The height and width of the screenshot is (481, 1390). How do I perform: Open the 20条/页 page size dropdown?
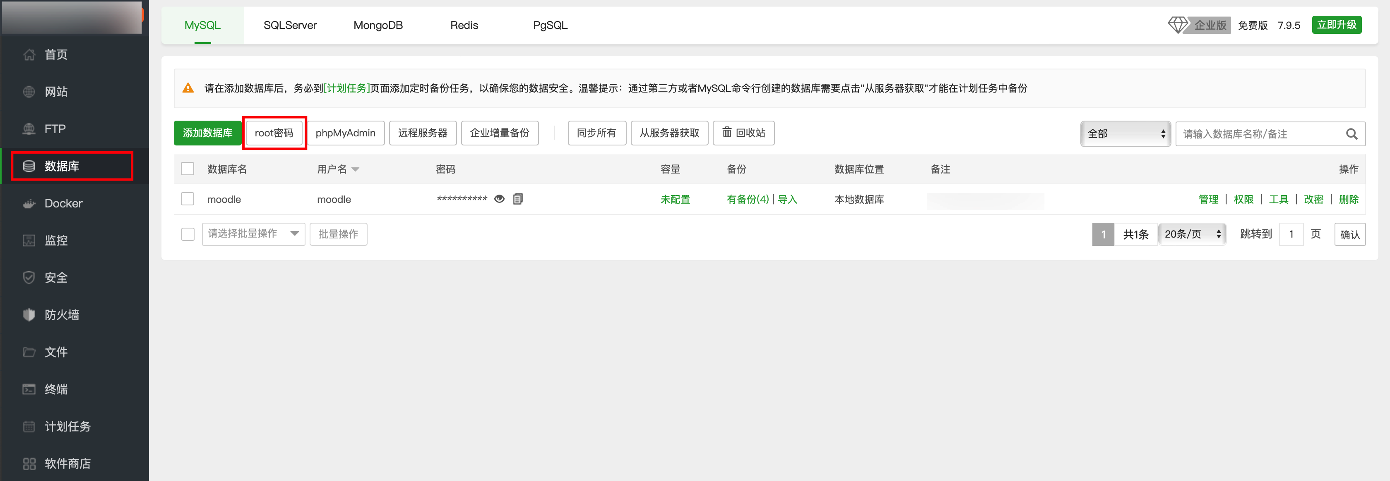[x=1192, y=234]
